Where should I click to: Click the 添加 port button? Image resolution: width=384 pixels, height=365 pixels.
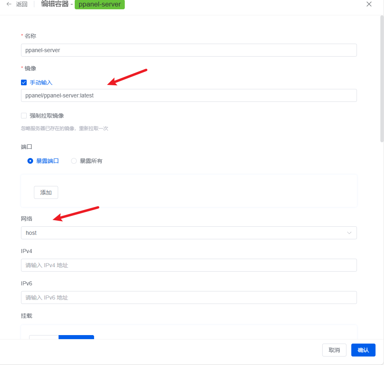(46, 192)
